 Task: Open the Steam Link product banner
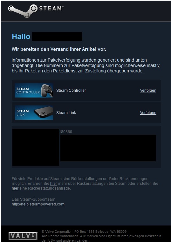click(x=34, y=113)
